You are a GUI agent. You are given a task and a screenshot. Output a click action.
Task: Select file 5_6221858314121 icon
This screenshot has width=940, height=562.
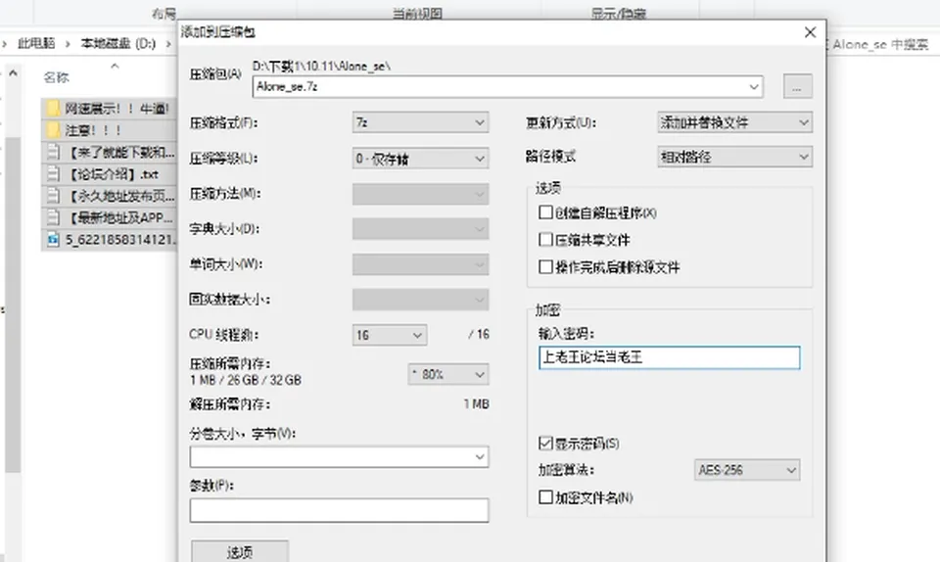(x=53, y=240)
